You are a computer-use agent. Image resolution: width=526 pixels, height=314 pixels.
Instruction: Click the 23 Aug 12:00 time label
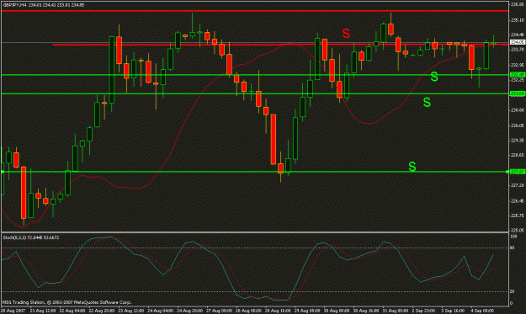click(x=131, y=311)
